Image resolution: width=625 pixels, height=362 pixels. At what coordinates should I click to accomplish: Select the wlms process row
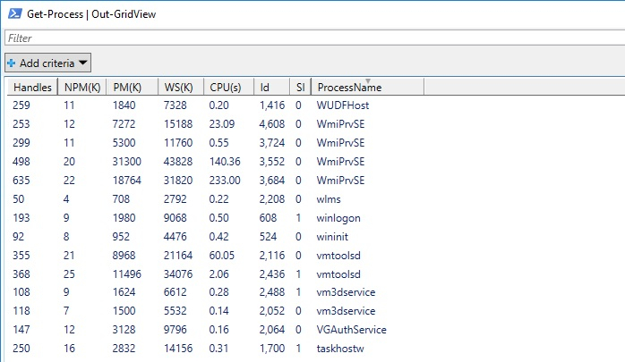pyautogui.click(x=330, y=198)
